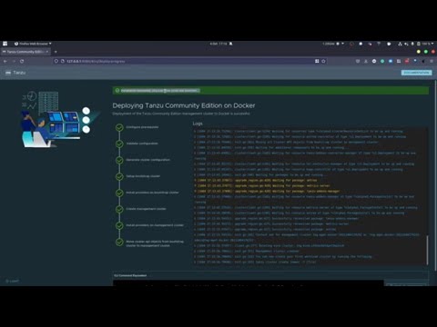Click the Deploying Tanzu Community Edition heading
437x327 pixels.
pos(184,105)
